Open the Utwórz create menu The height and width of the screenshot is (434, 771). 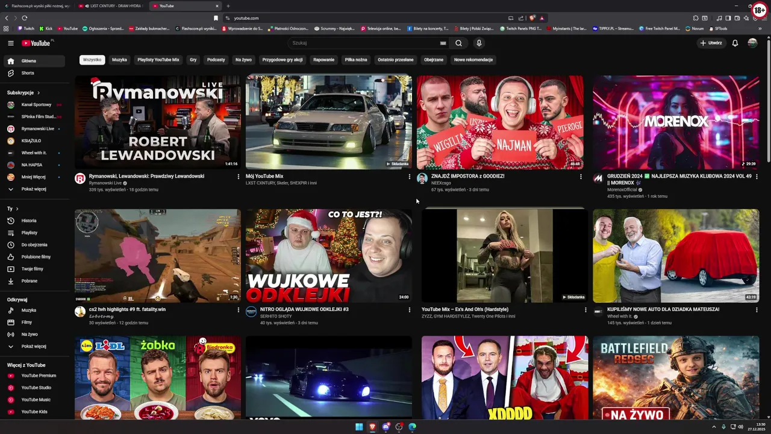[711, 43]
